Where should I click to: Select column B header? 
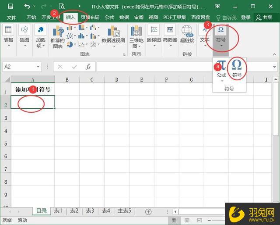tap(67, 79)
